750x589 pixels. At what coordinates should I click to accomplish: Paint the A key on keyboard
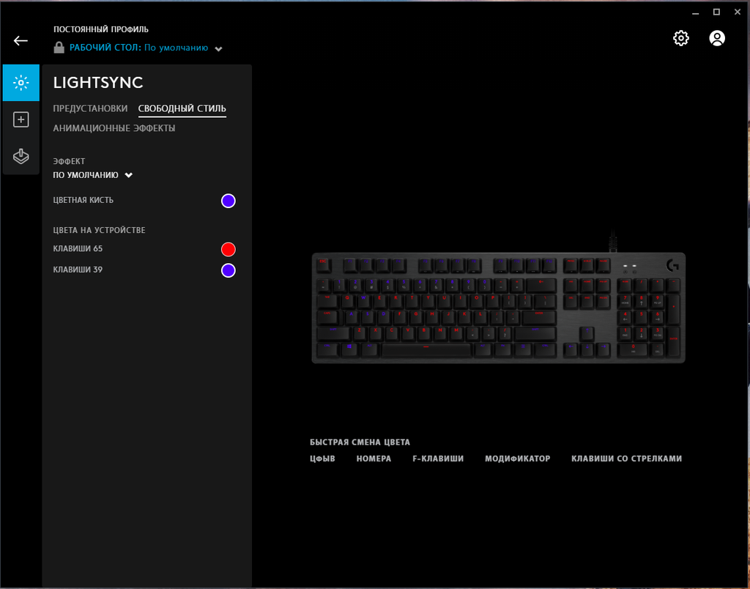click(352, 318)
